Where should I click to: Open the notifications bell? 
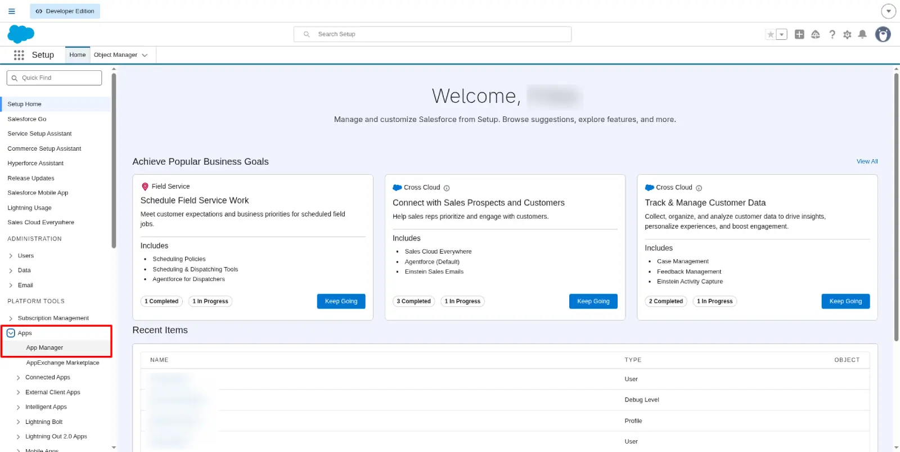pos(862,34)
